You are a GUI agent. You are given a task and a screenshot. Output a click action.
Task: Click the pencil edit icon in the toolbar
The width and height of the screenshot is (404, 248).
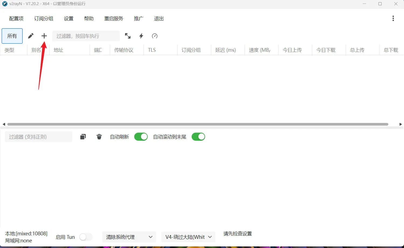point(30,36)
